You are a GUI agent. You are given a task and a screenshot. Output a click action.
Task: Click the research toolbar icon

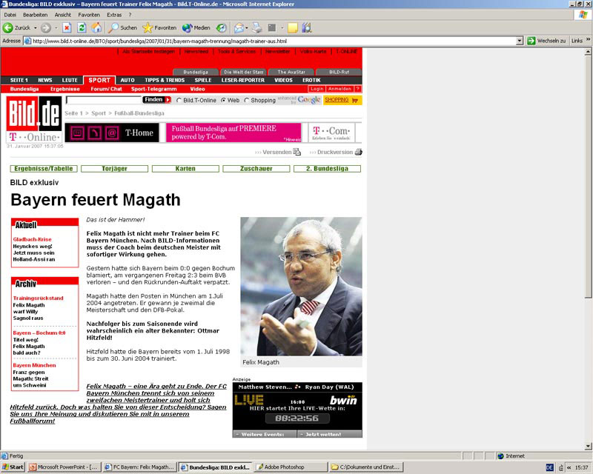click(306, 27)
